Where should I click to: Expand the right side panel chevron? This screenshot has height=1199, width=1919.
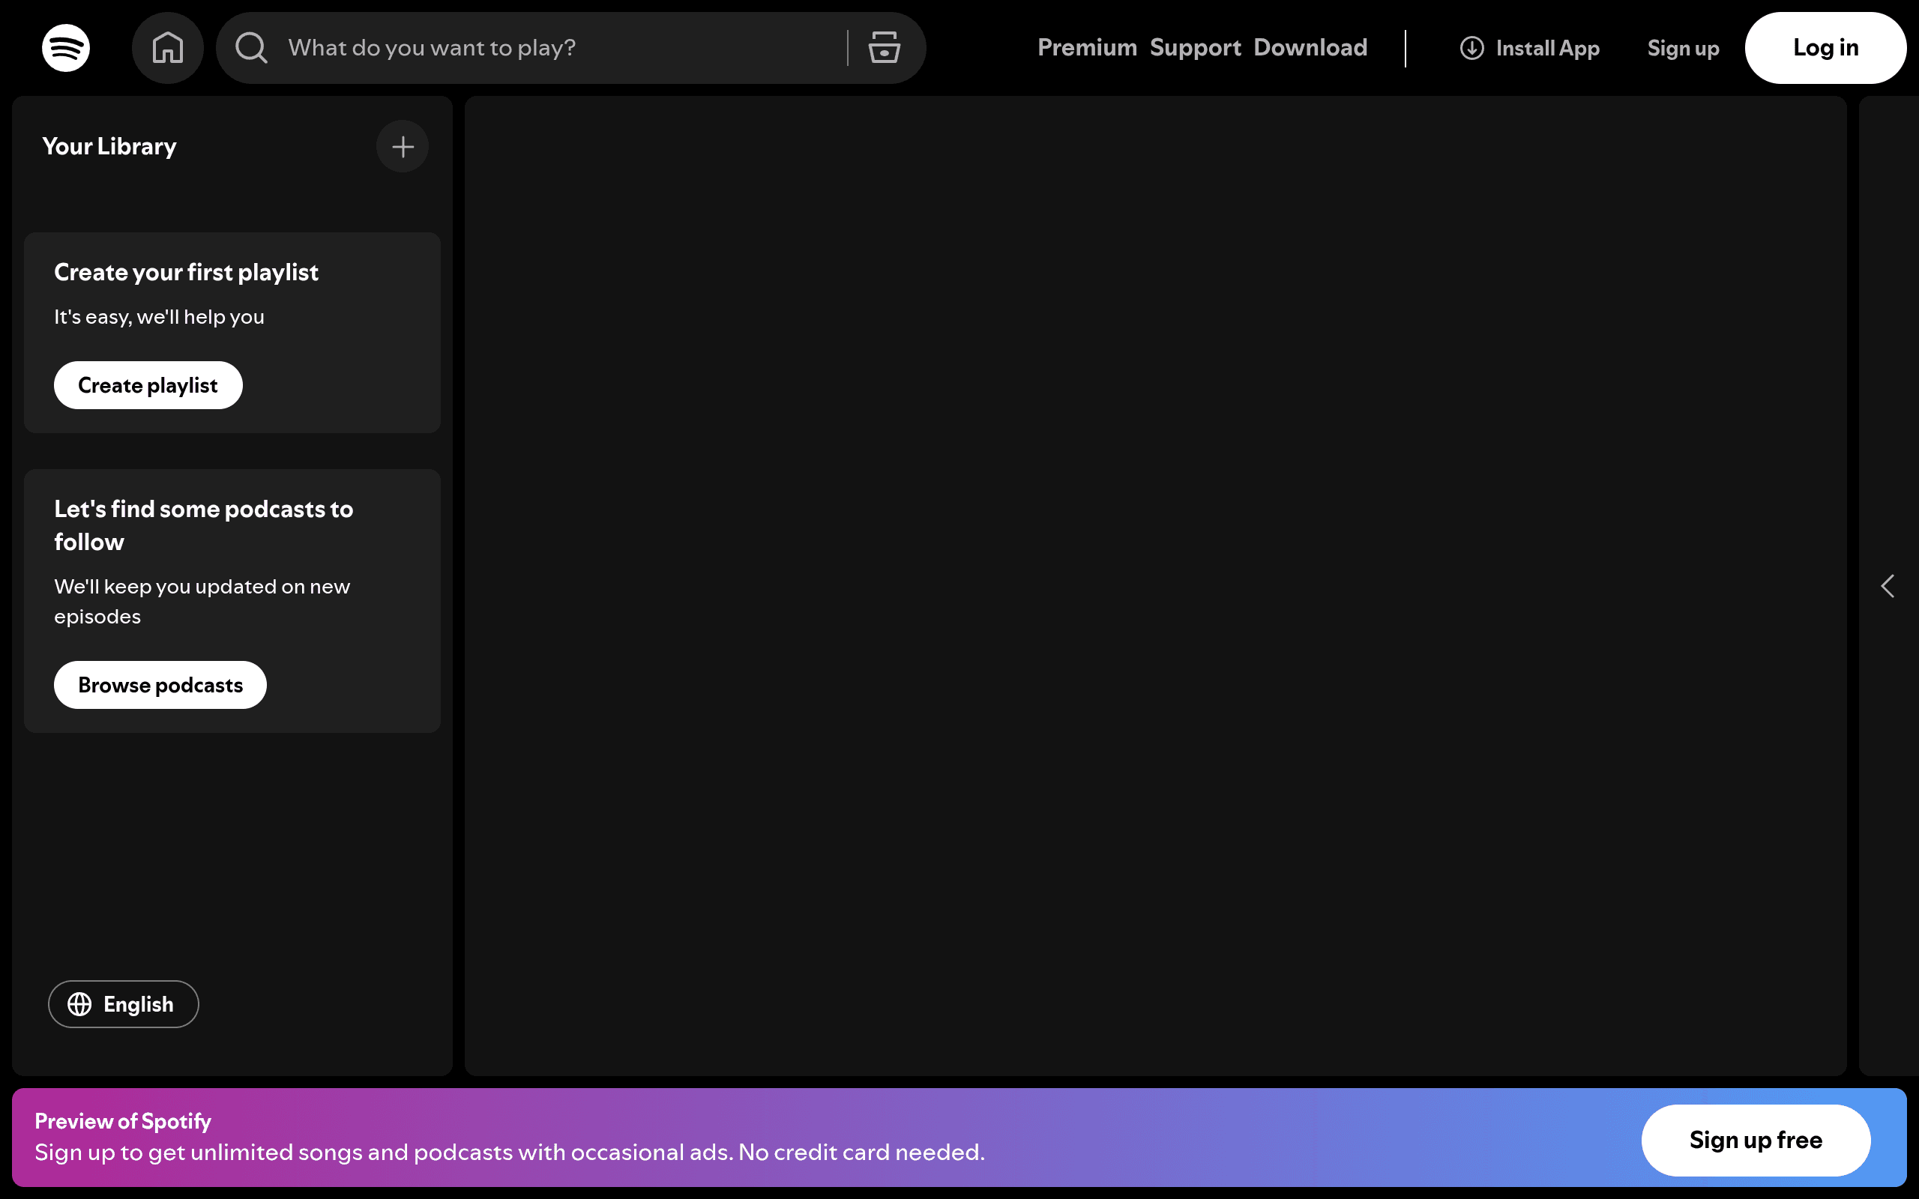[x=1888, y=586]
